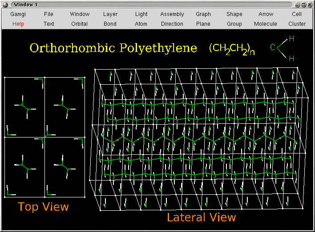This screenshot has width=315, height=232.
Task: Open the Graph menu
Action: point(203,14)
